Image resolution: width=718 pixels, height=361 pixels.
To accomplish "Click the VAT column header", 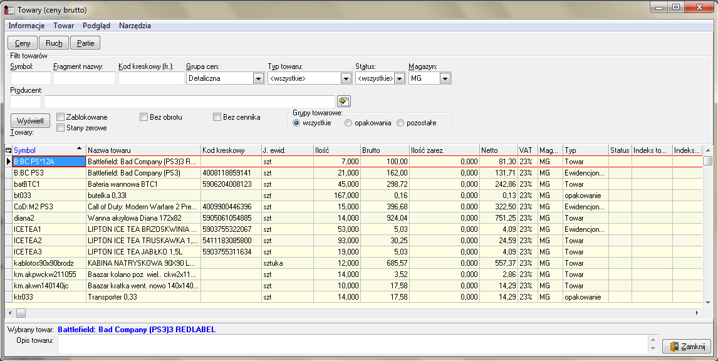I will 528,150.
